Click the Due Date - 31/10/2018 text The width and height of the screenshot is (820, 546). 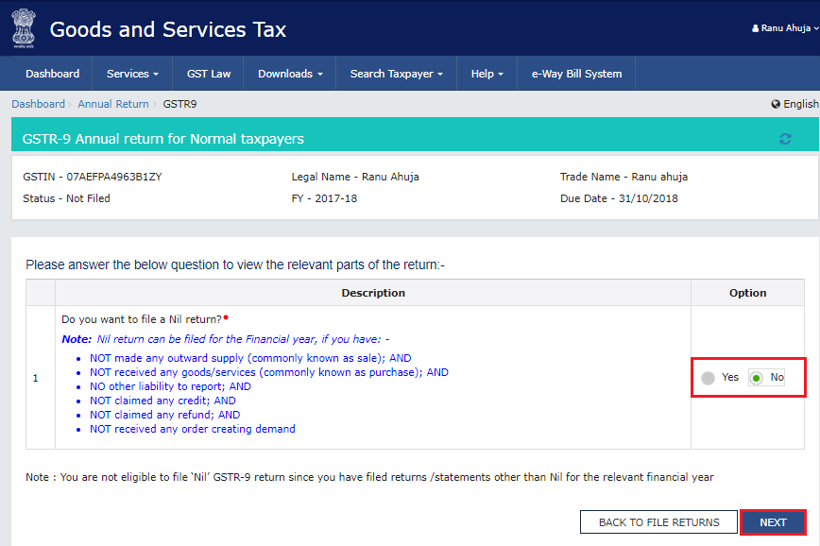click(619, 198)
